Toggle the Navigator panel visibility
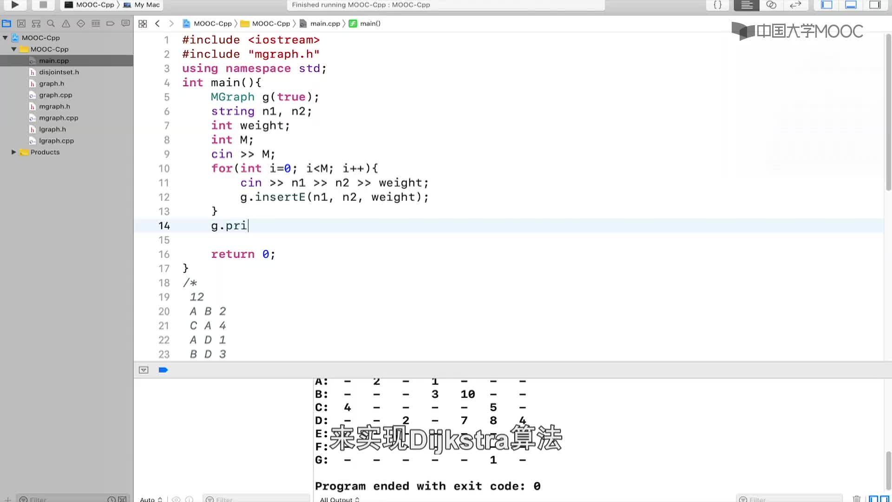 (826, 5)
